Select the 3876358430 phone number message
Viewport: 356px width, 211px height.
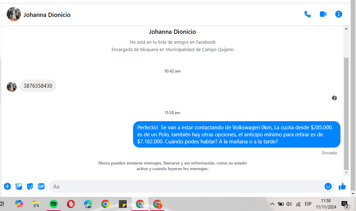click(38, 86)
